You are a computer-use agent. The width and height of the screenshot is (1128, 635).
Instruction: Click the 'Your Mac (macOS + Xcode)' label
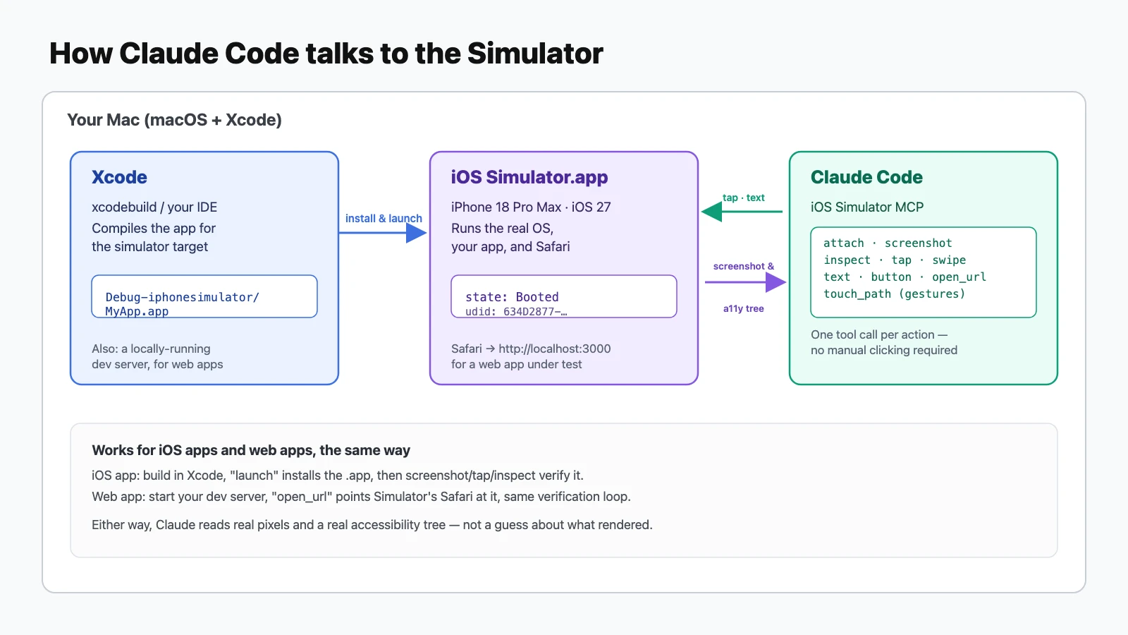tap(174, 120)
